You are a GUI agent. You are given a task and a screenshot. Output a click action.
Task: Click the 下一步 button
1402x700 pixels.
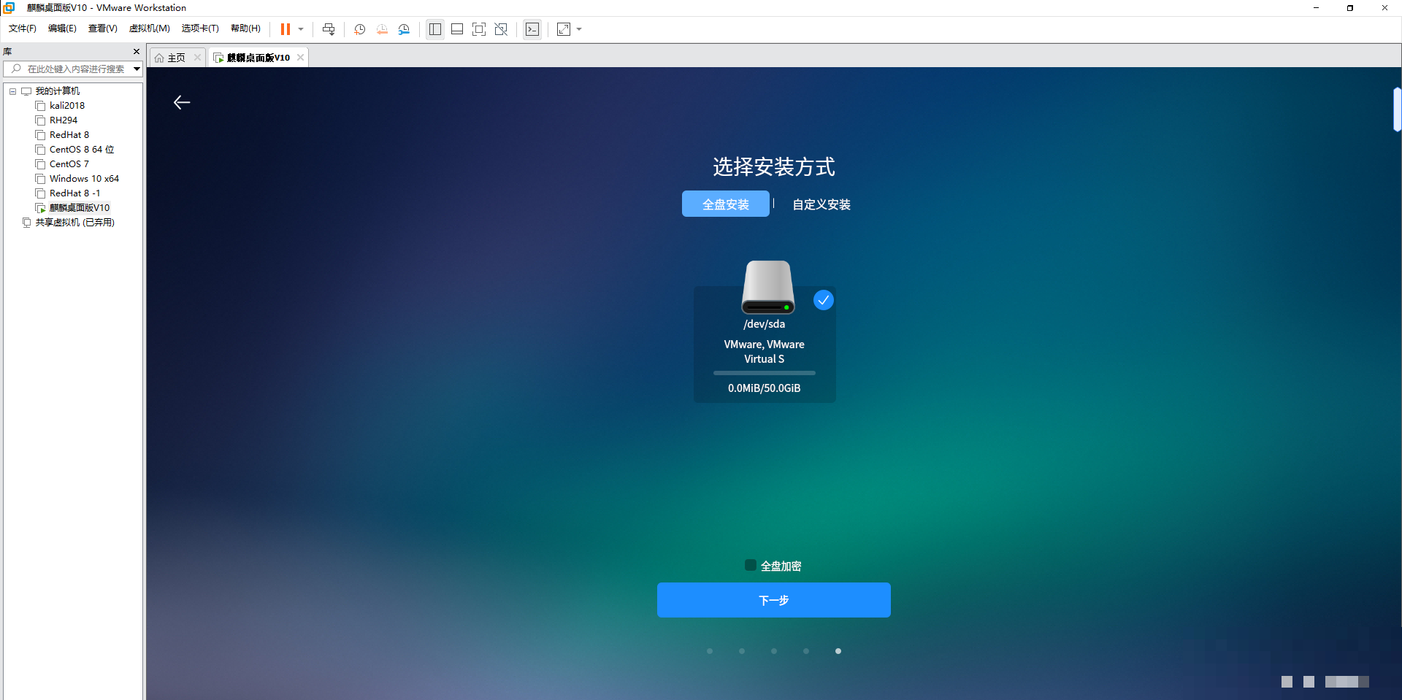click(x=773, y=600)
